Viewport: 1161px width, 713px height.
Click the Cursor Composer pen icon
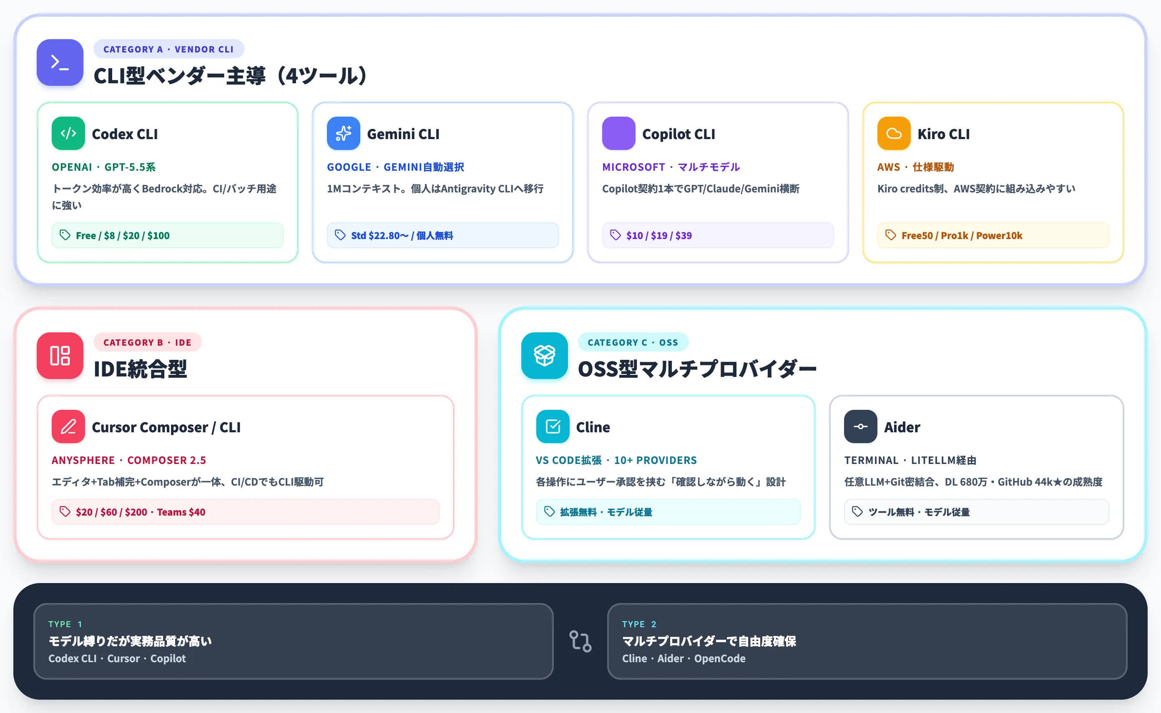(68, 427)
